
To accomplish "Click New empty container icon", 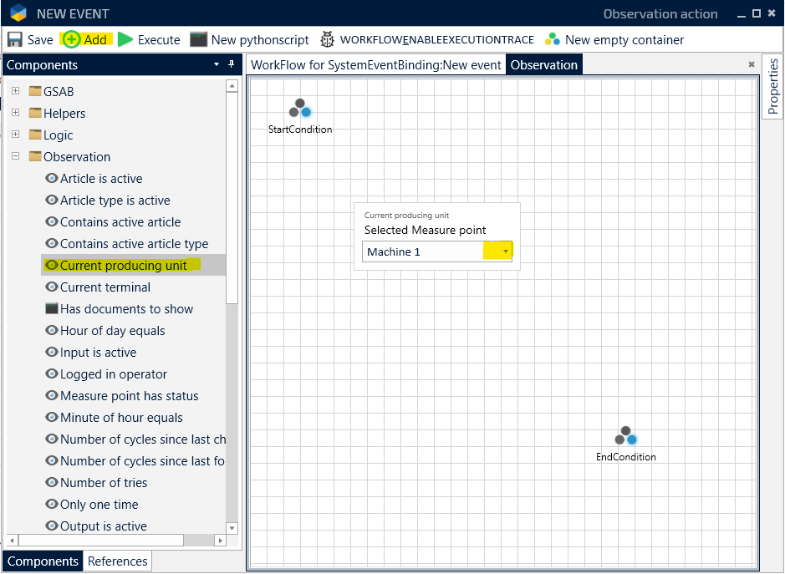I will [552, 39].
